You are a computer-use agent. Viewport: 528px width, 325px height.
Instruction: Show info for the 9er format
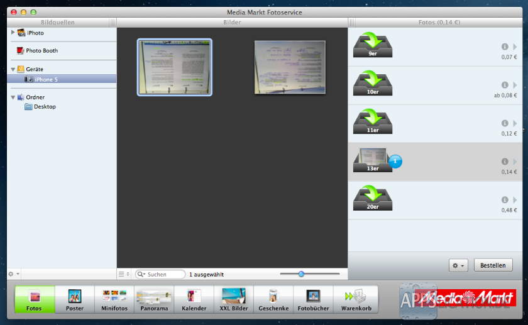click(504, 47)
